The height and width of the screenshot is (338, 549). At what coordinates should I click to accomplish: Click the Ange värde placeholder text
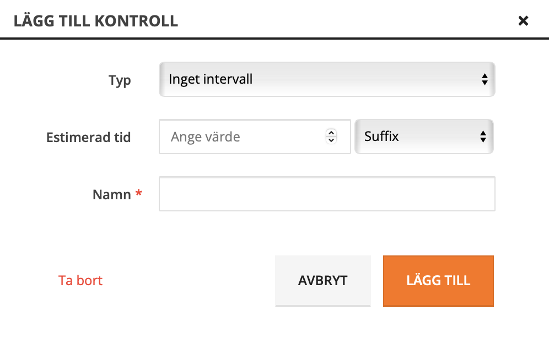pyautogui.click(x=206, y=137)
